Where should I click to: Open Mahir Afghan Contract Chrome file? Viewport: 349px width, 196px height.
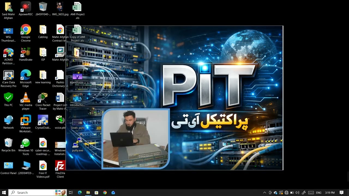(x=60, y=33)
